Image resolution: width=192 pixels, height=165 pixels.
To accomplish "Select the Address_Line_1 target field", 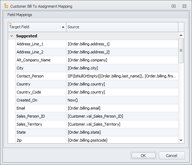I will [x=41, y=44].
